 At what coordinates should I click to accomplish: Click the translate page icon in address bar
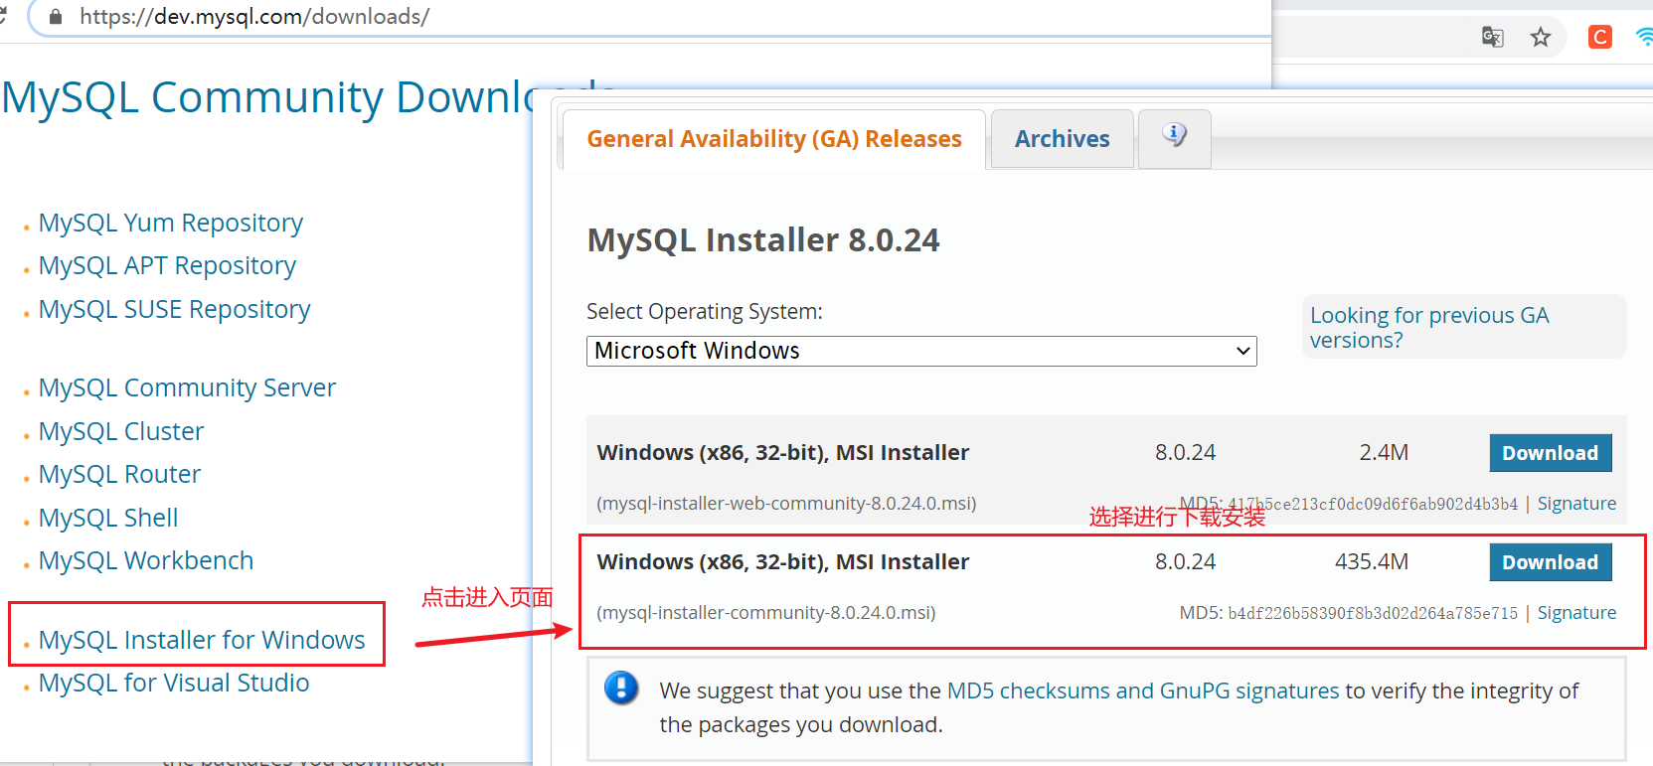[1492, 38]
